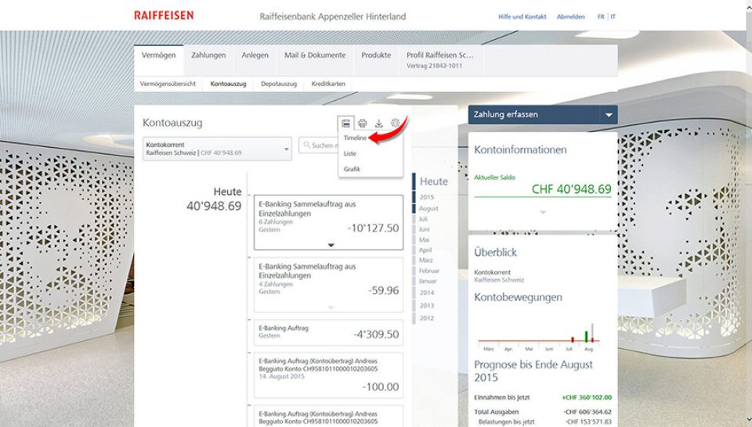This screenshot has width=752, height=427.
Task: Switch language to FR
Action: pyautogui.click(x=601, y=16)
